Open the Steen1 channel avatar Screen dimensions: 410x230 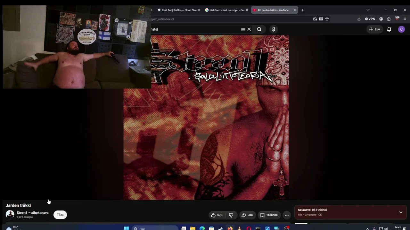coord(10,214)
